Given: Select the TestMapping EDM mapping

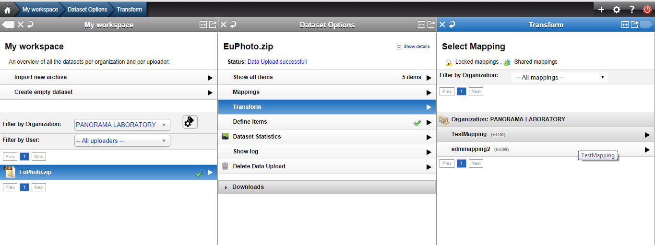Looking at the screenshot, I should click(x=546, y=134).
